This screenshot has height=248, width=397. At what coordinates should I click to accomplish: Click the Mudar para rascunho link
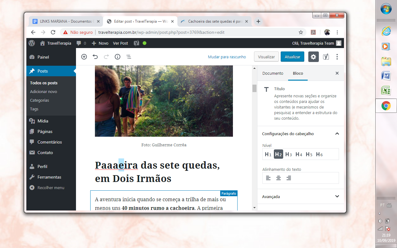point(227,57)
